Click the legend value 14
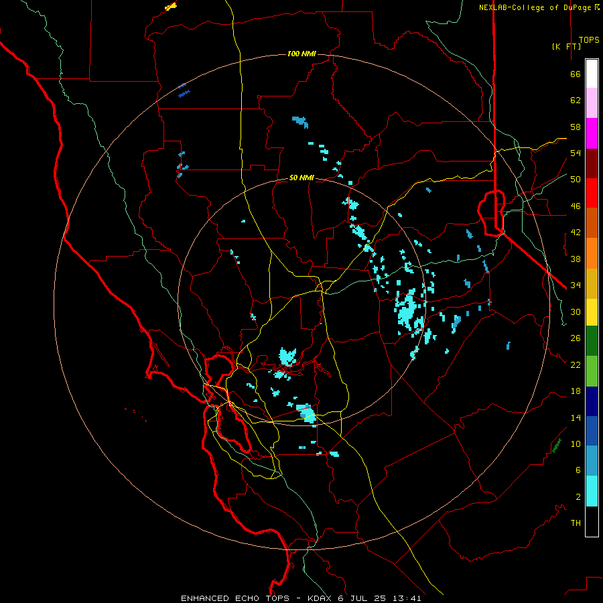603x603 pixels. click(x=576, y=417)
